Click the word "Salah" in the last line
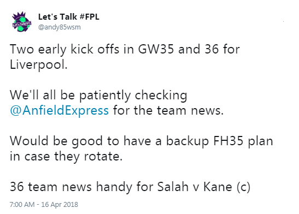The height and width of the screenshot is (214, 299). 173,187
